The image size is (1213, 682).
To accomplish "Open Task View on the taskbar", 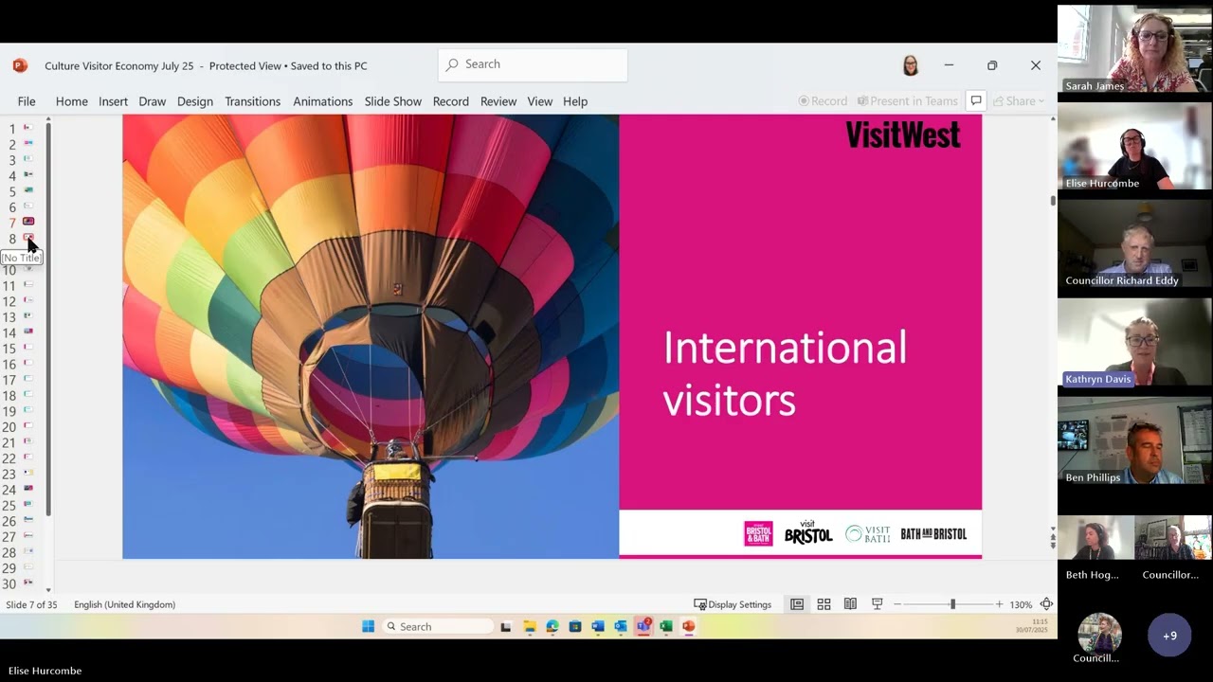I will pos(506,626).
